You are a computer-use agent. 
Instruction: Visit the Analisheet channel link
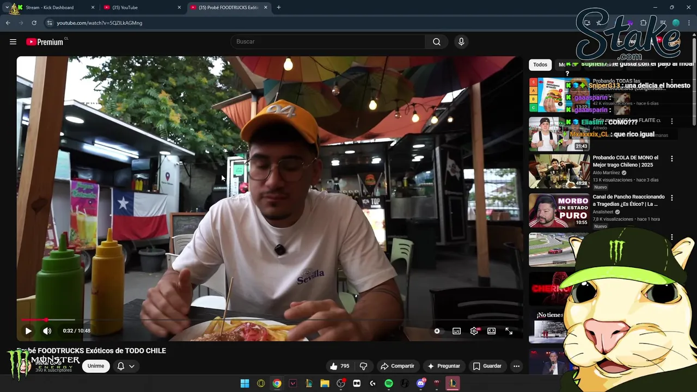pos(603,212)
